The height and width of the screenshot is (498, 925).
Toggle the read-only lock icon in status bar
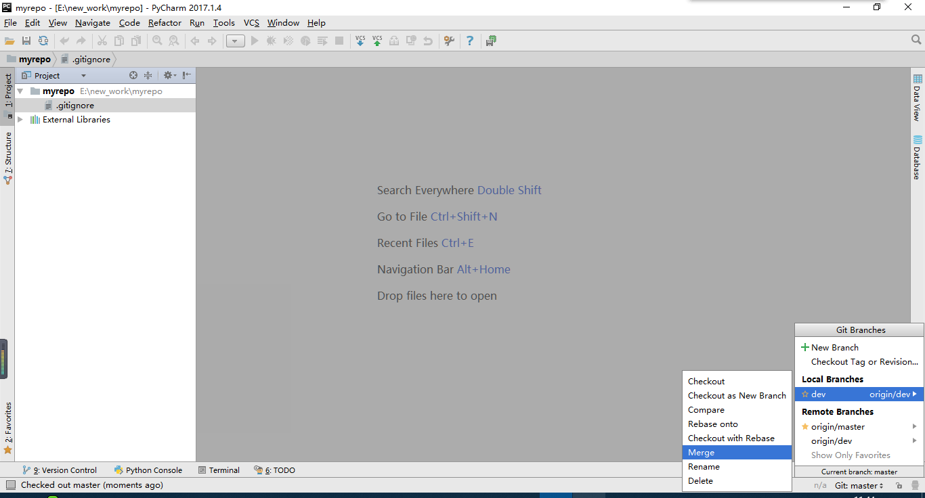coord(898,486)
